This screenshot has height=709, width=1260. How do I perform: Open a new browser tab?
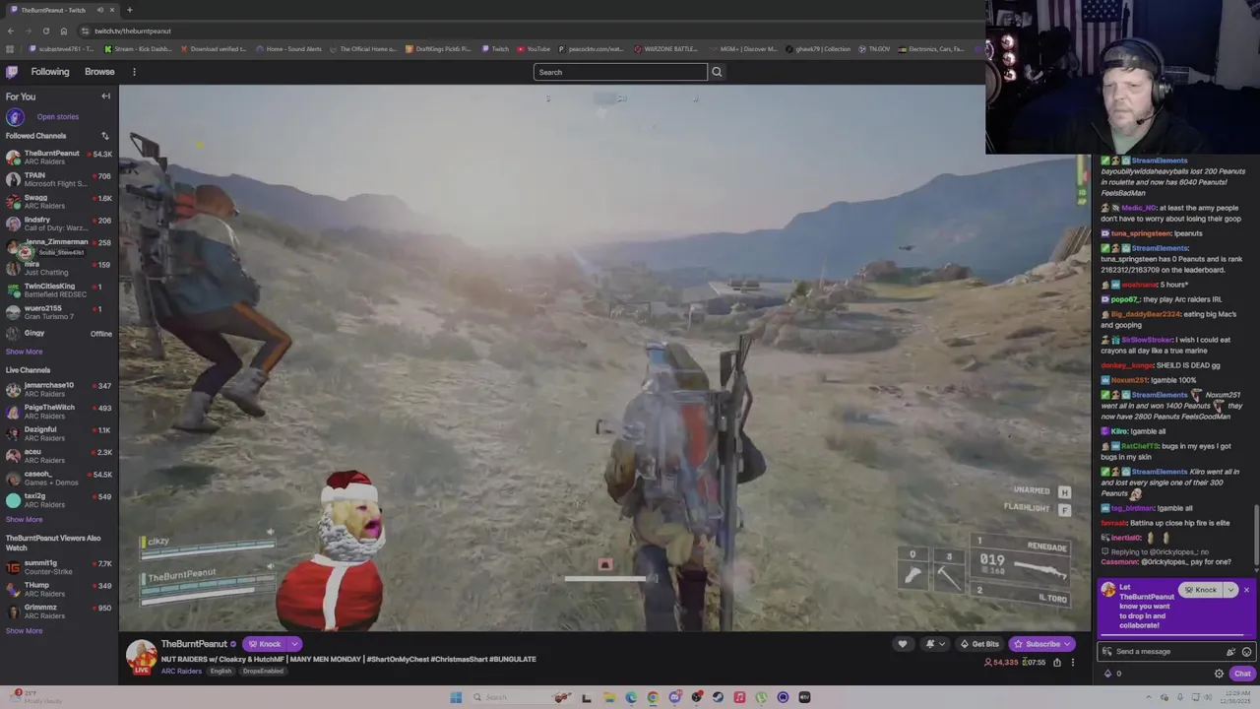click(129, 10)
